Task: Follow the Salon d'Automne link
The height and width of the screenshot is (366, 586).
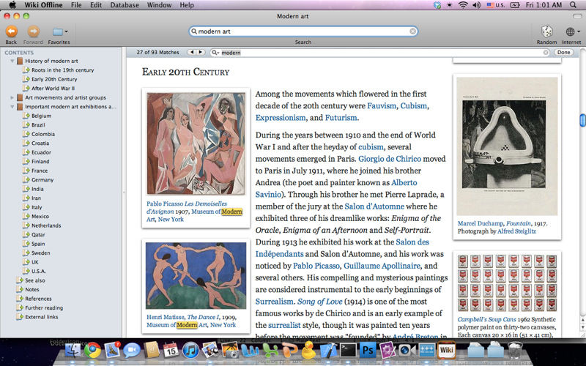Action: pyautogui.click(x=374, y=206)
